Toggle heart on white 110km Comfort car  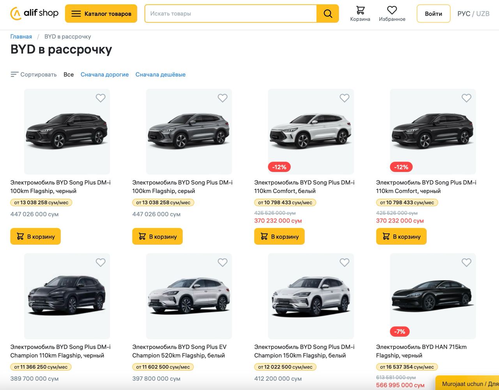(x=345, y=98)
